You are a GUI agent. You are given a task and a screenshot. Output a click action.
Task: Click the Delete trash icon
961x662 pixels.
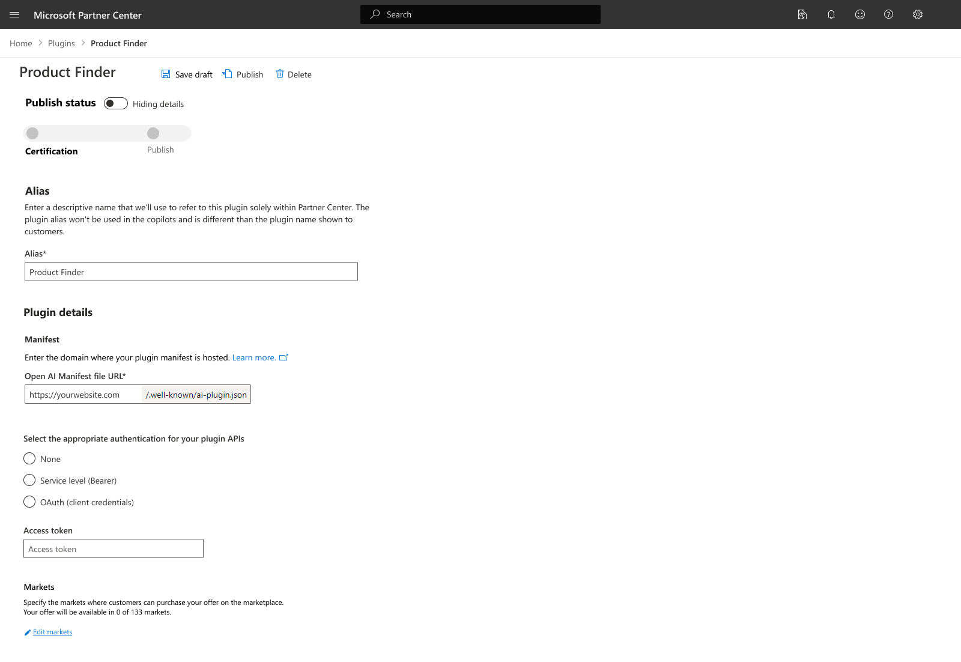click(x=280, y=74)
